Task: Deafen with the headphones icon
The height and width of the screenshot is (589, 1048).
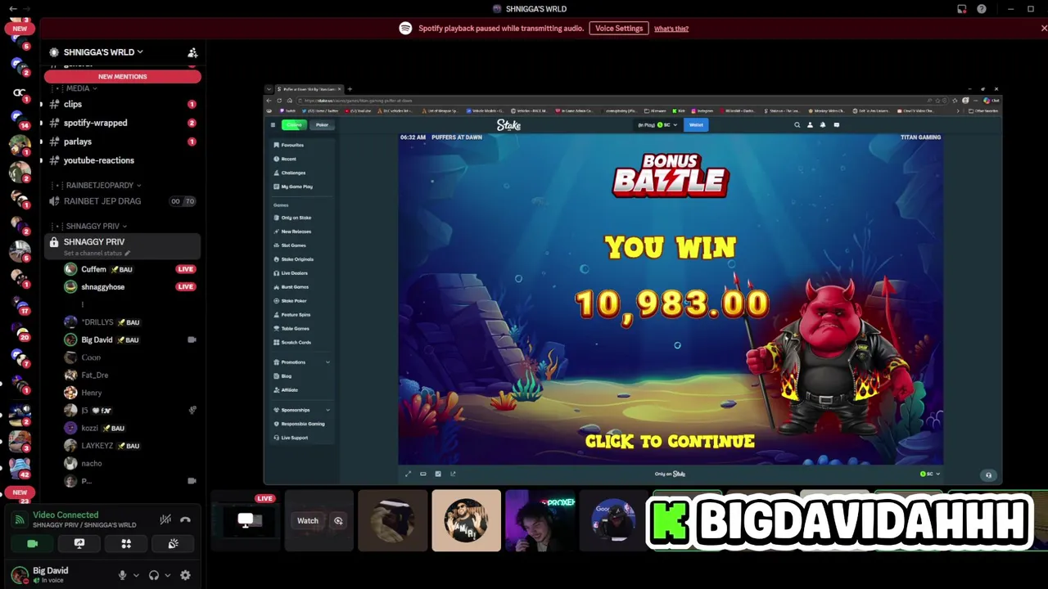Action: click(x=154, y=575)
